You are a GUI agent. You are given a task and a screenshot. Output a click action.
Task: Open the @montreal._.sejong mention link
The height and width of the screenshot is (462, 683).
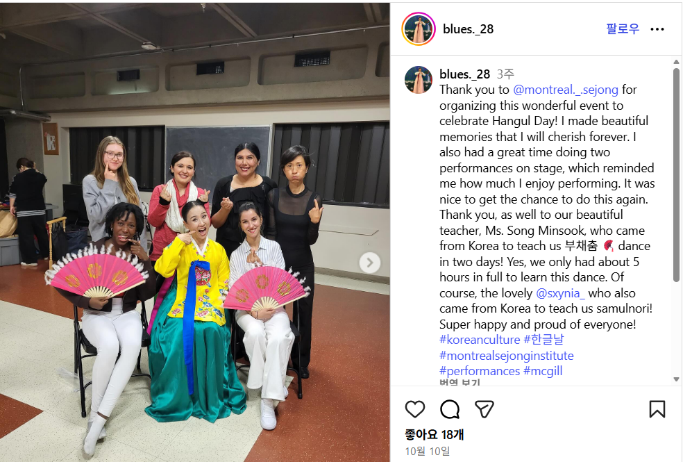(566, 90)
